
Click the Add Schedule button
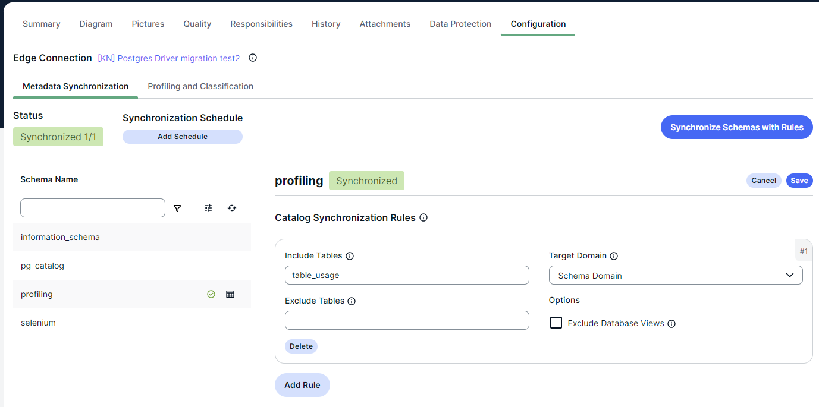[183, 137]
